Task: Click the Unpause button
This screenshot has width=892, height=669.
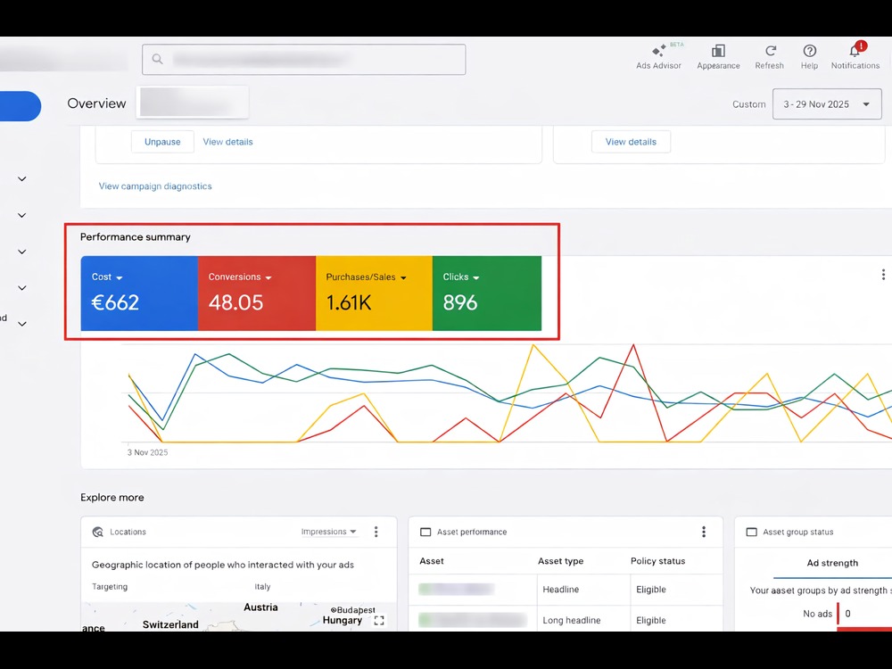Action: coord(162,142)
